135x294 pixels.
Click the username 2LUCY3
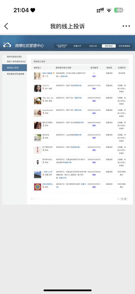(x=46, y=85)
